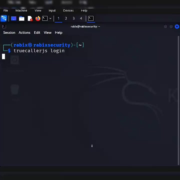Maximize the terminal window
180x180 pixels.
[171, 26]
